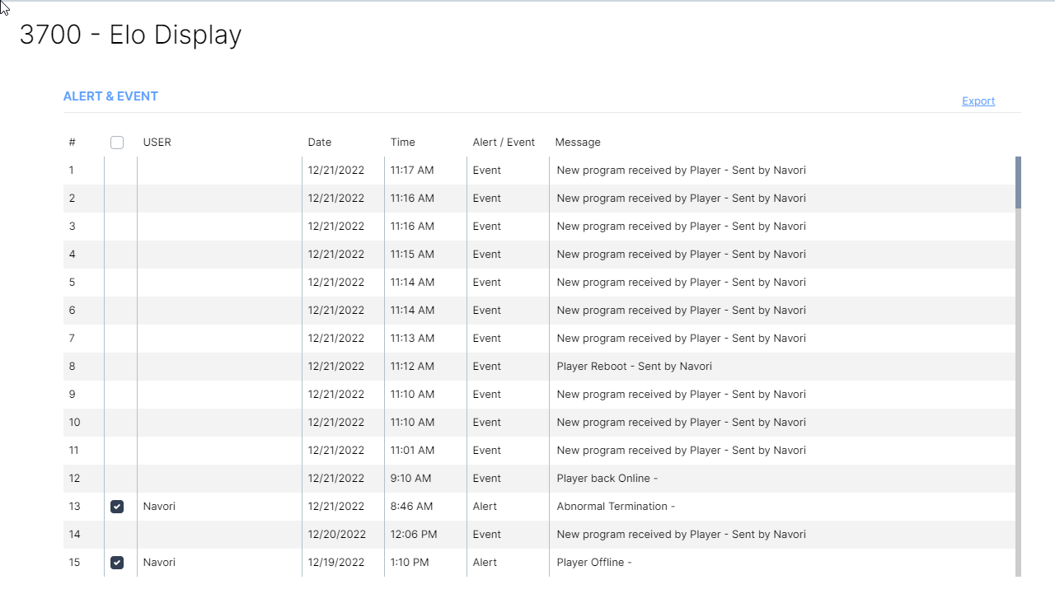This screenshot has height=608, width=1055.
Task: Select row 1 at 11:17 AM
Action: click(412, 171)
